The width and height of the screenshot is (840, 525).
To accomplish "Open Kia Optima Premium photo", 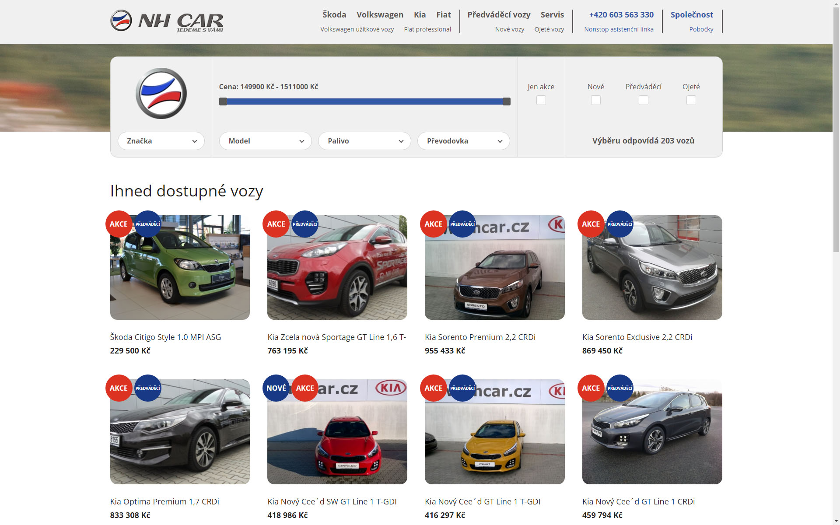I will click(x=180, y=432).
